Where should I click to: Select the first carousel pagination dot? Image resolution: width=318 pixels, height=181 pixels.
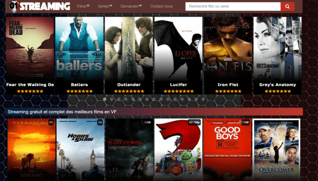pos(105,99)
